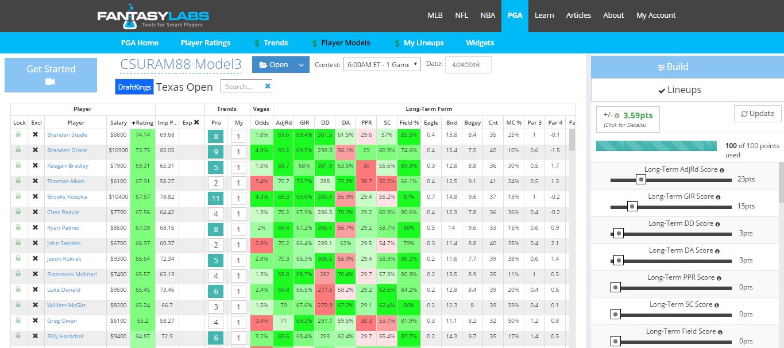Click the X in the Exp column header

coord(196,122)
